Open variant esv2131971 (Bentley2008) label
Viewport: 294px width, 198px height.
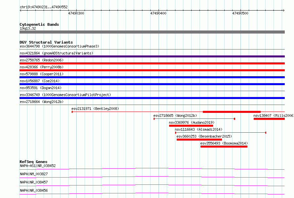click(95, 109)
